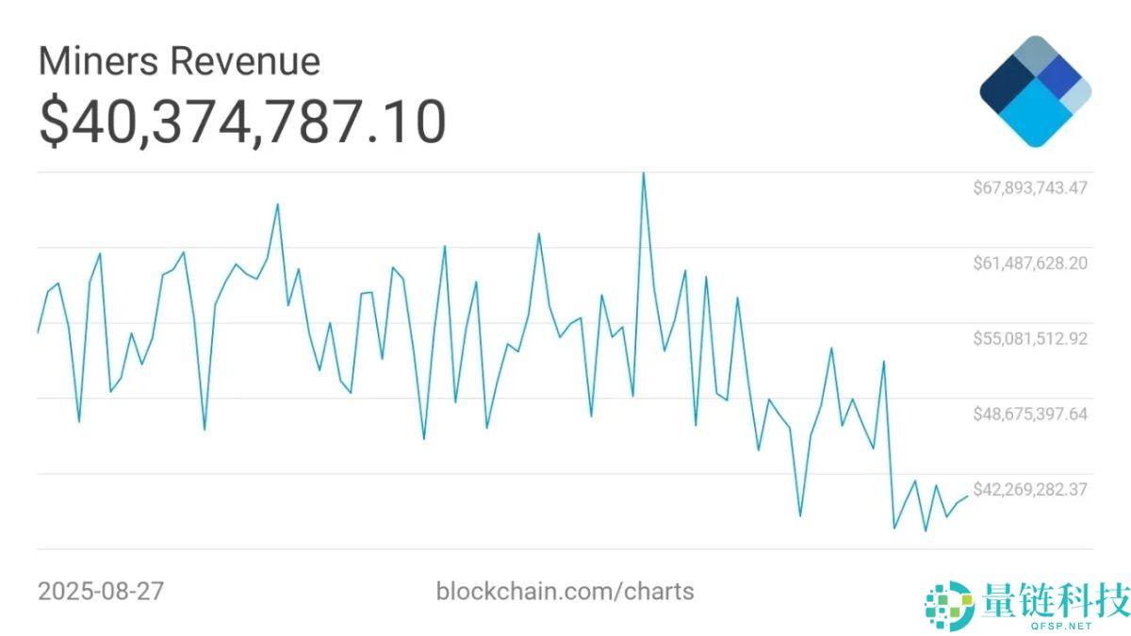Select the Miners Revenue chart title
The width and height of the screenshot is (1131, 636).
[x=179, y=62]
